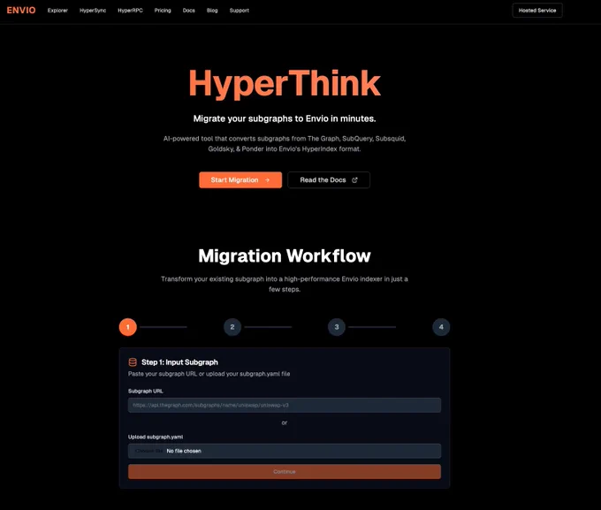
Task: Click external link icon in Read the Docs
Action: click(354, 179)
